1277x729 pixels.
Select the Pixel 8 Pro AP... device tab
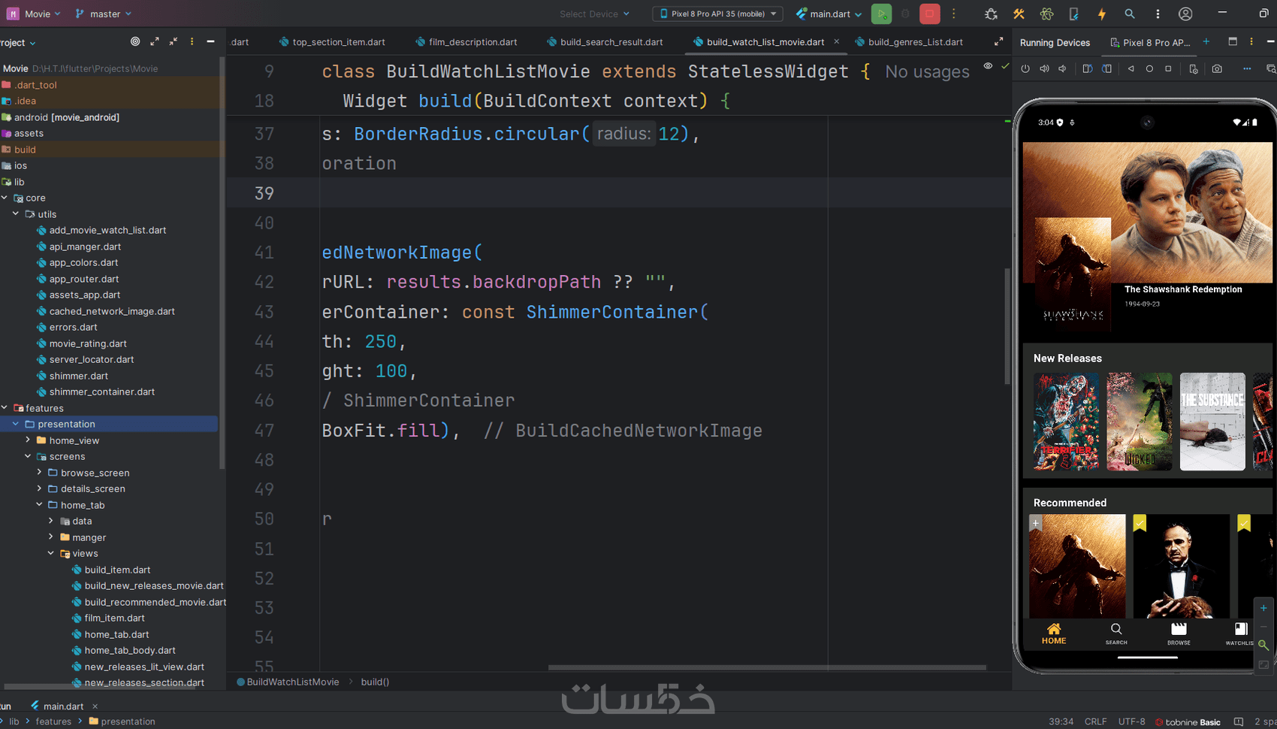[x=1151, y=42]
